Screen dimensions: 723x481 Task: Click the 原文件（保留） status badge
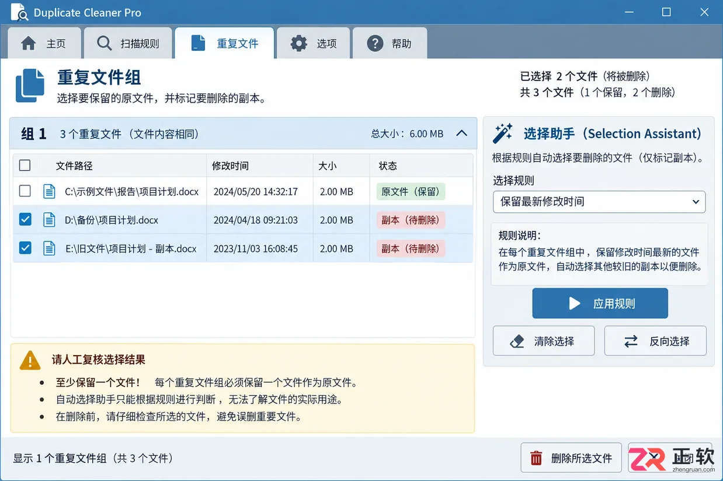click(x=411, y=191)
